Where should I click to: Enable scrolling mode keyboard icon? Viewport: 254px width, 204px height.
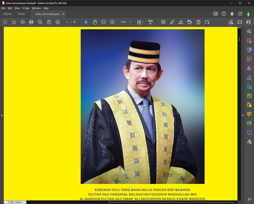[x=150, y=22]
